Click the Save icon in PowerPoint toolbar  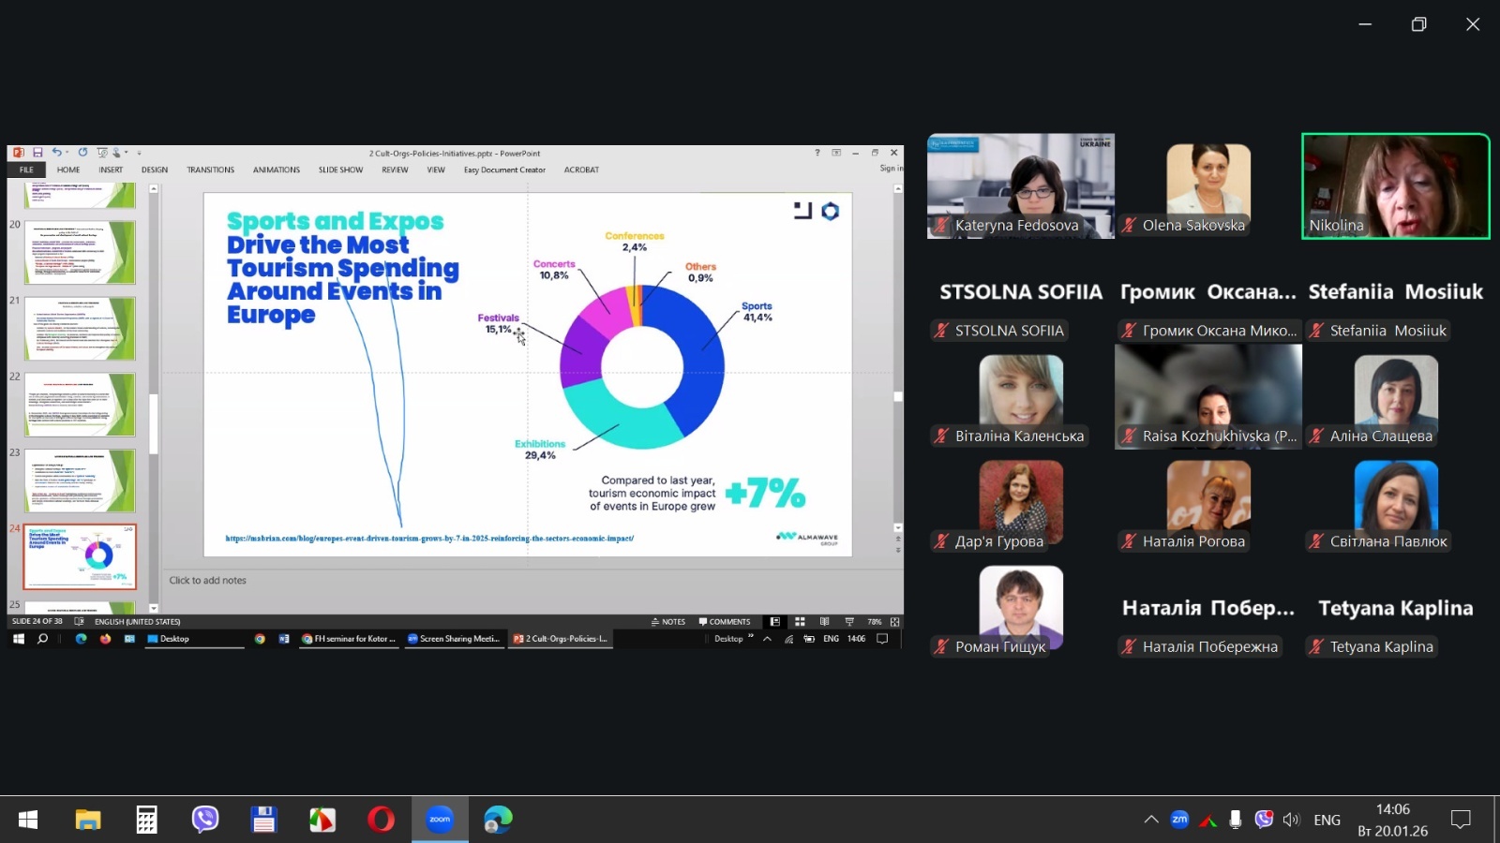37,153
